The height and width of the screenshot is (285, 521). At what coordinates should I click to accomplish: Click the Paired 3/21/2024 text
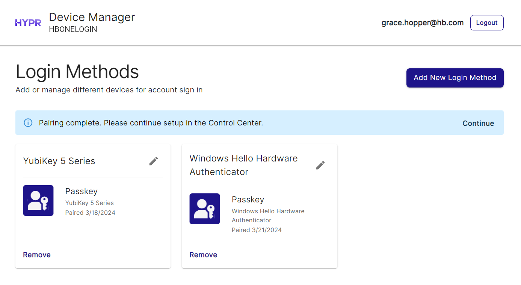(x=257, y=230)
